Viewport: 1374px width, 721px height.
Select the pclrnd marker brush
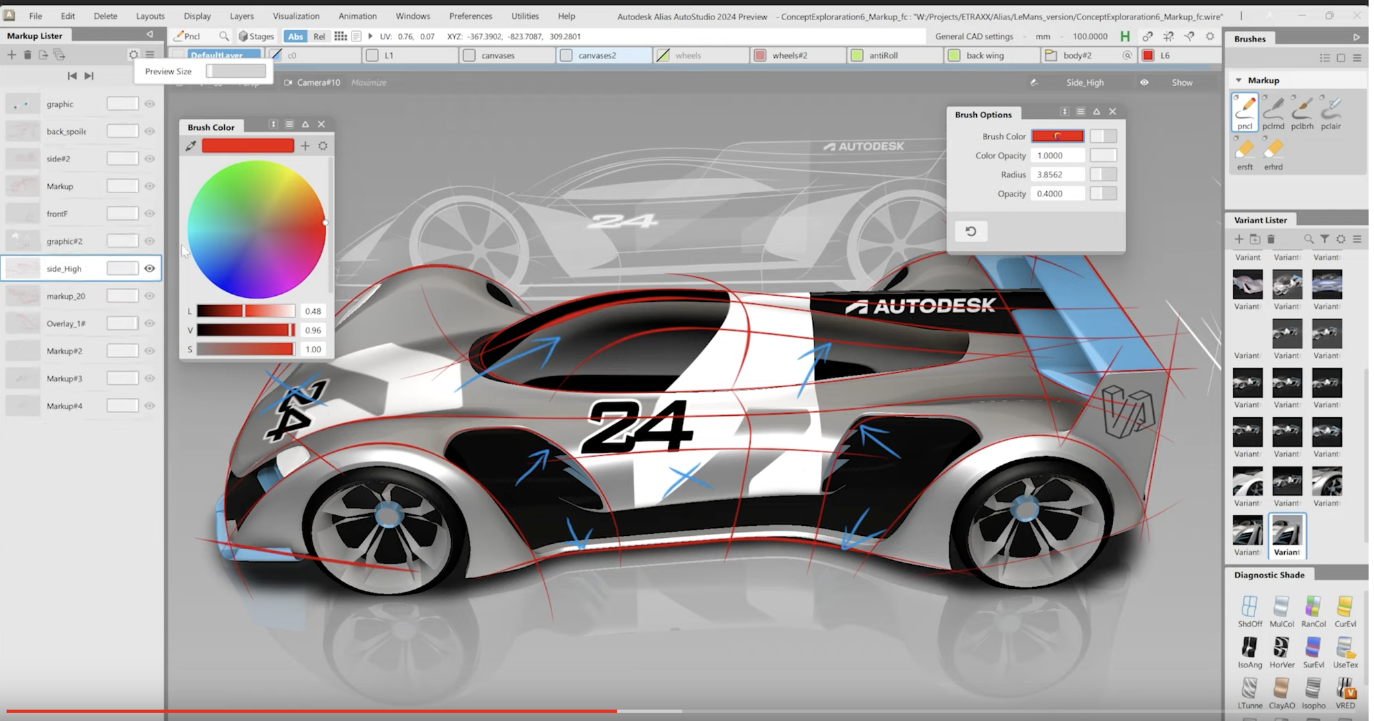tap(1273, 111)
